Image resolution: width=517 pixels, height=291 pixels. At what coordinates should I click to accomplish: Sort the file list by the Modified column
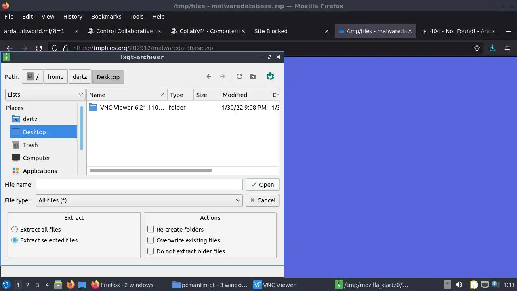click(245, 95)
